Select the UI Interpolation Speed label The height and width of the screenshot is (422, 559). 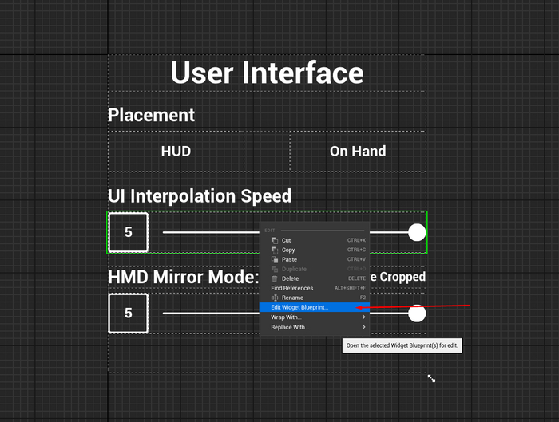coord(200,196)
